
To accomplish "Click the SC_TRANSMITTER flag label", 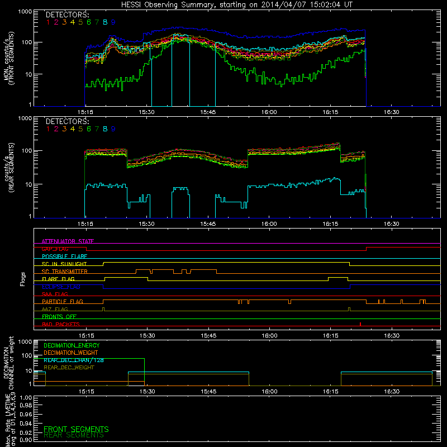I will tap(65, 272).
